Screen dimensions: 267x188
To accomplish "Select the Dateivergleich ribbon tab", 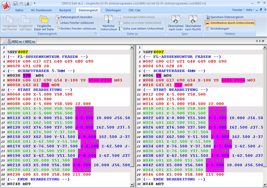I will click(88, 10).
